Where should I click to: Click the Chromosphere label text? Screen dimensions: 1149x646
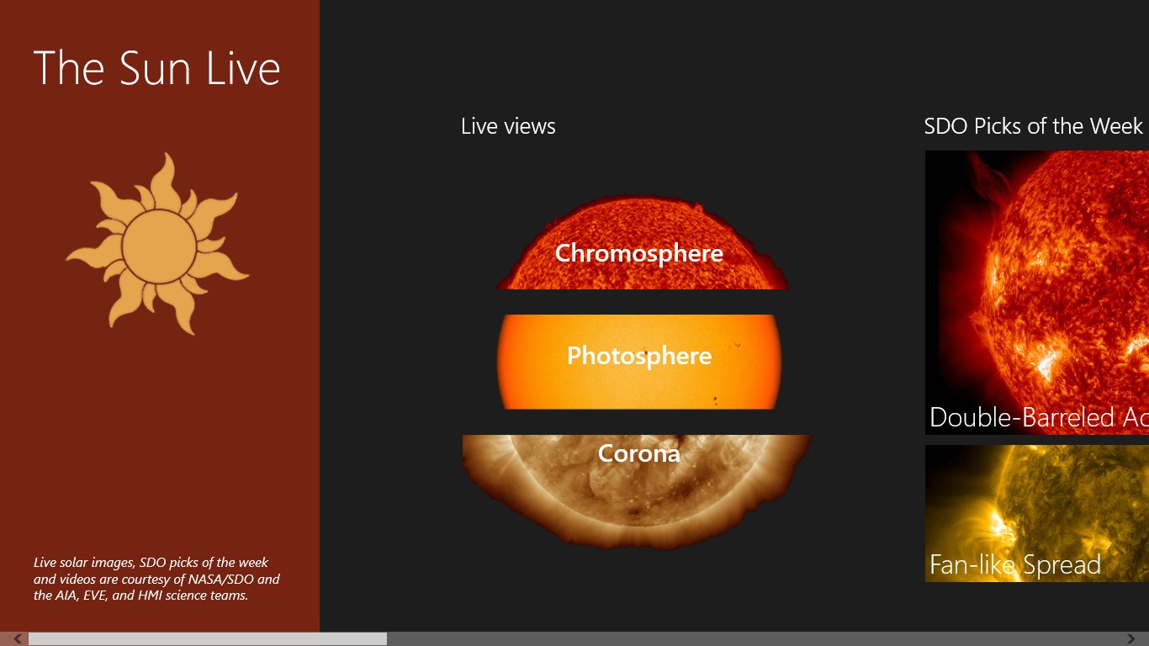pos(639,252)
